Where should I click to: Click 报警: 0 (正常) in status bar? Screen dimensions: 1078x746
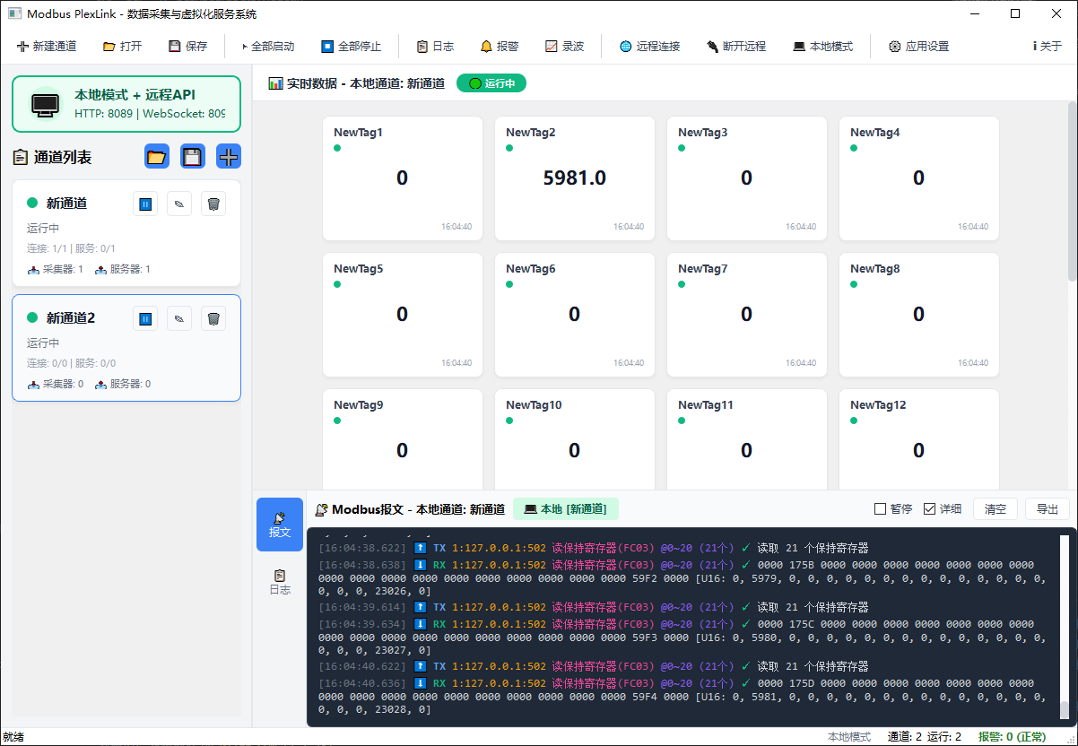1013,737
